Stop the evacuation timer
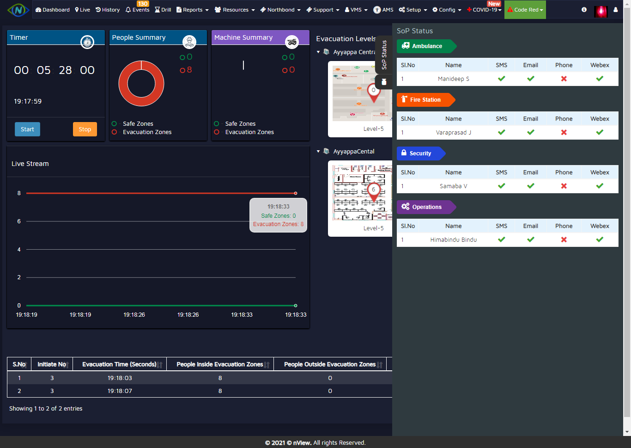 click(x=85, y=129)
